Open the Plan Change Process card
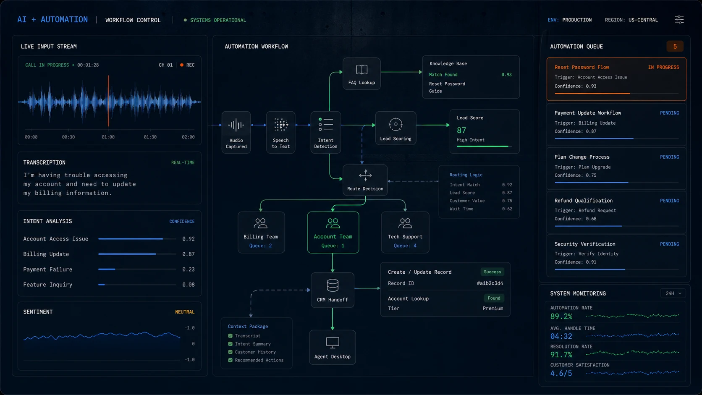Viewport: 702px width, 395px height. [616, 168]
